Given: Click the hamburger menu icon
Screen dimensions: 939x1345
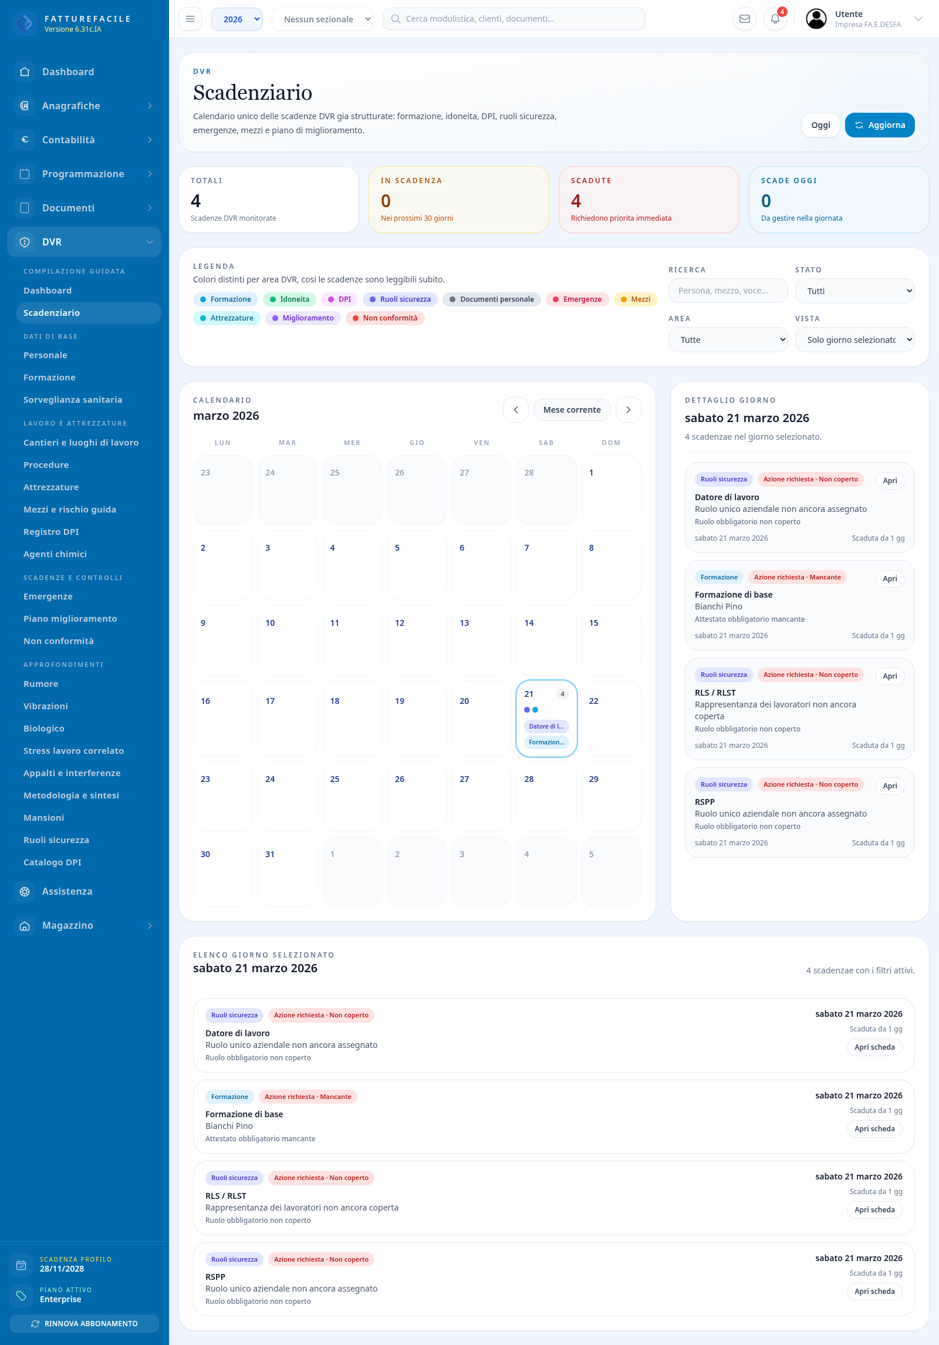Looking at the screenshot, I should pos(190,19).
